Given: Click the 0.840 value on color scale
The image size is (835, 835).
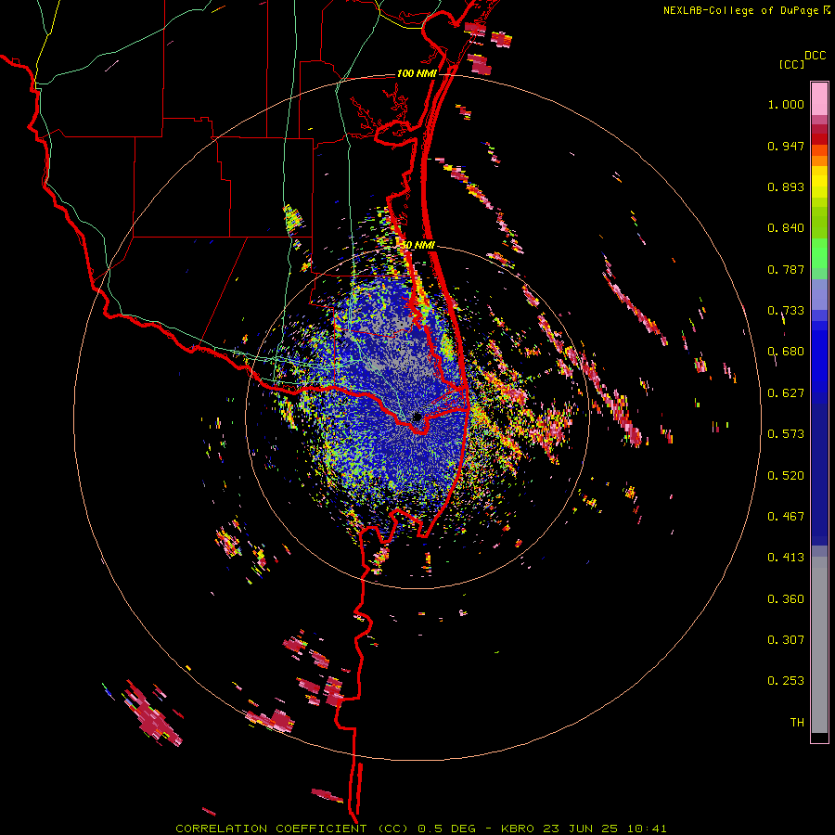Looking at the screenshot, I should (786, 228).
